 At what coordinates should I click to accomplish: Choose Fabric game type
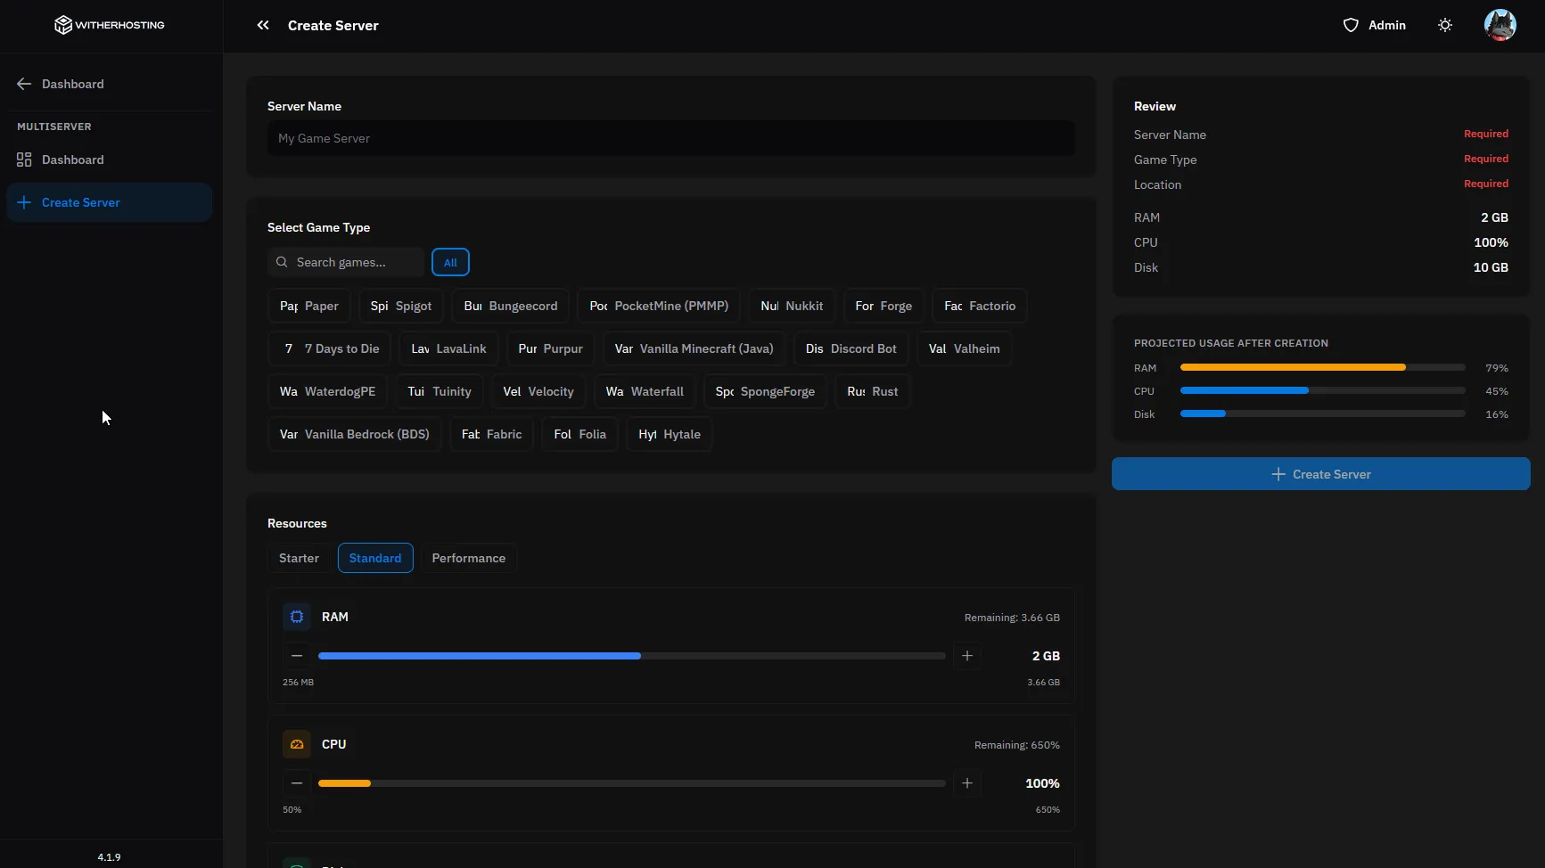coord(491,434)
